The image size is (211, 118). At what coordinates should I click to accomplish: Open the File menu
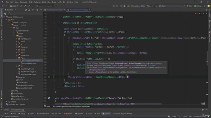[7, 2]
